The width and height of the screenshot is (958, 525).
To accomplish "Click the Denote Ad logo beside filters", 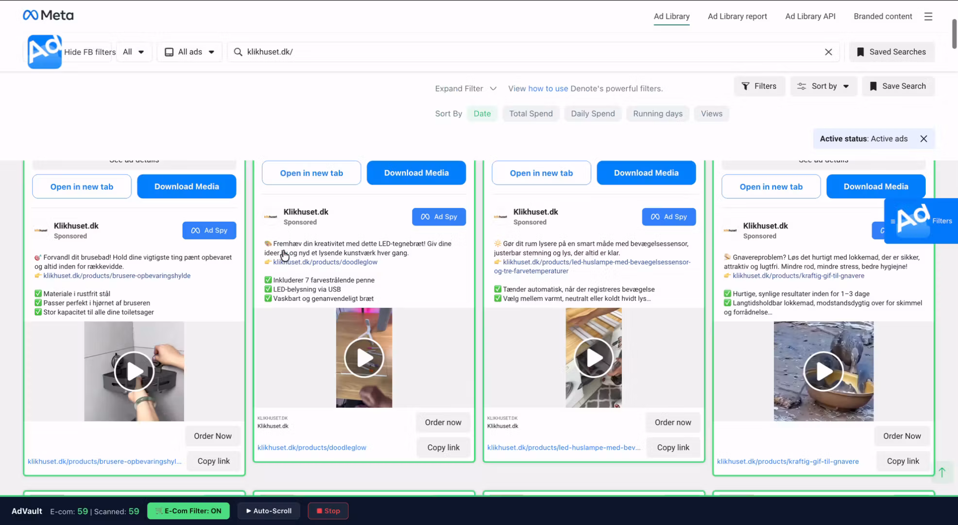I will [x=44, y=52].
